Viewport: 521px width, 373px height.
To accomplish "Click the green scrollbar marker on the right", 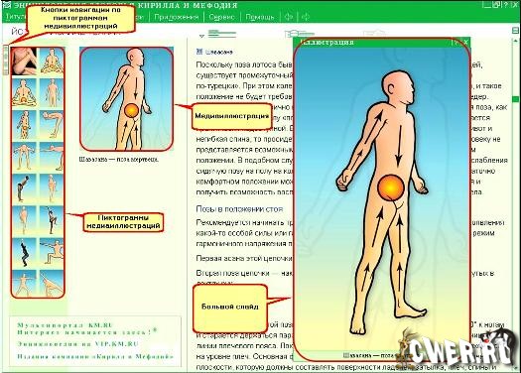I will point(516,99).
